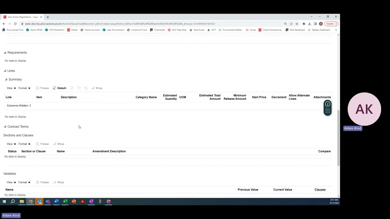Click the zoom magnifier in address bar

coord(285,24)
